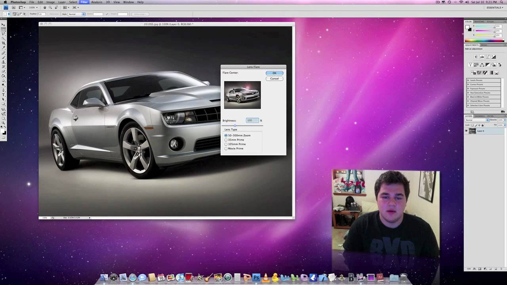Select the Type tool
This screenshot has height=285, width=507.
(4, 94)
